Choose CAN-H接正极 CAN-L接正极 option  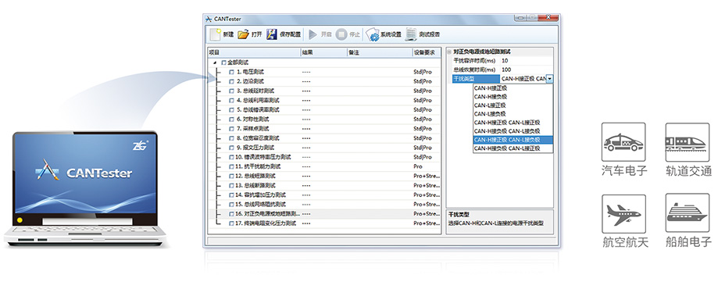pos(513,123)
